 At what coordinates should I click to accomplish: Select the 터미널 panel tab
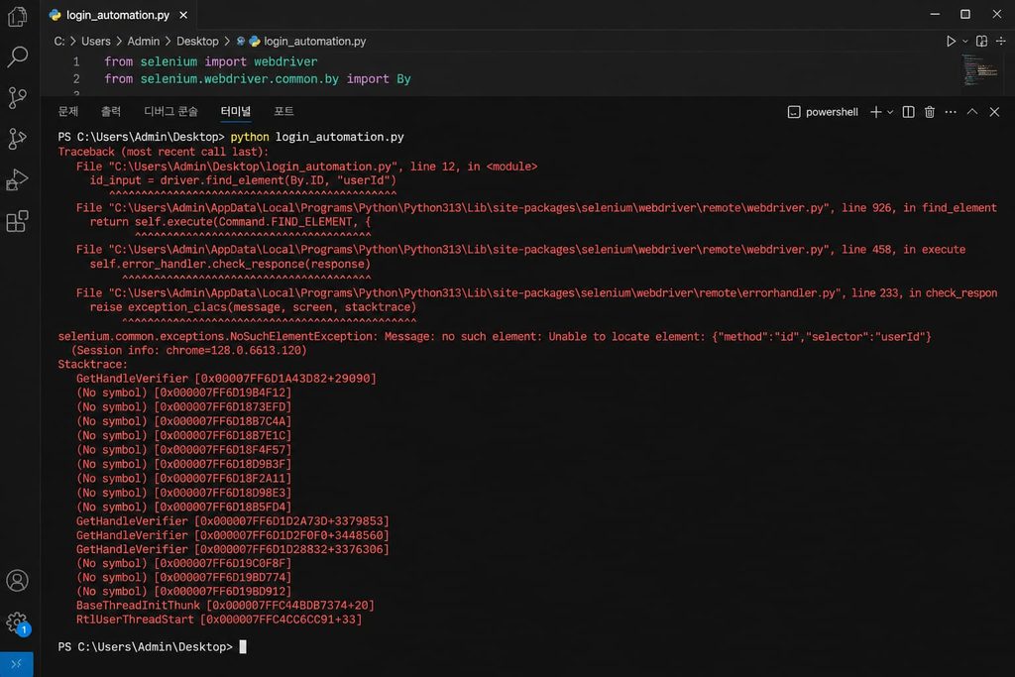[236, 111]
